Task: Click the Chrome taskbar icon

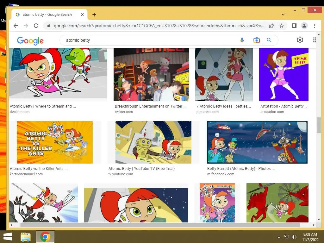Action: tap(45, 237)
